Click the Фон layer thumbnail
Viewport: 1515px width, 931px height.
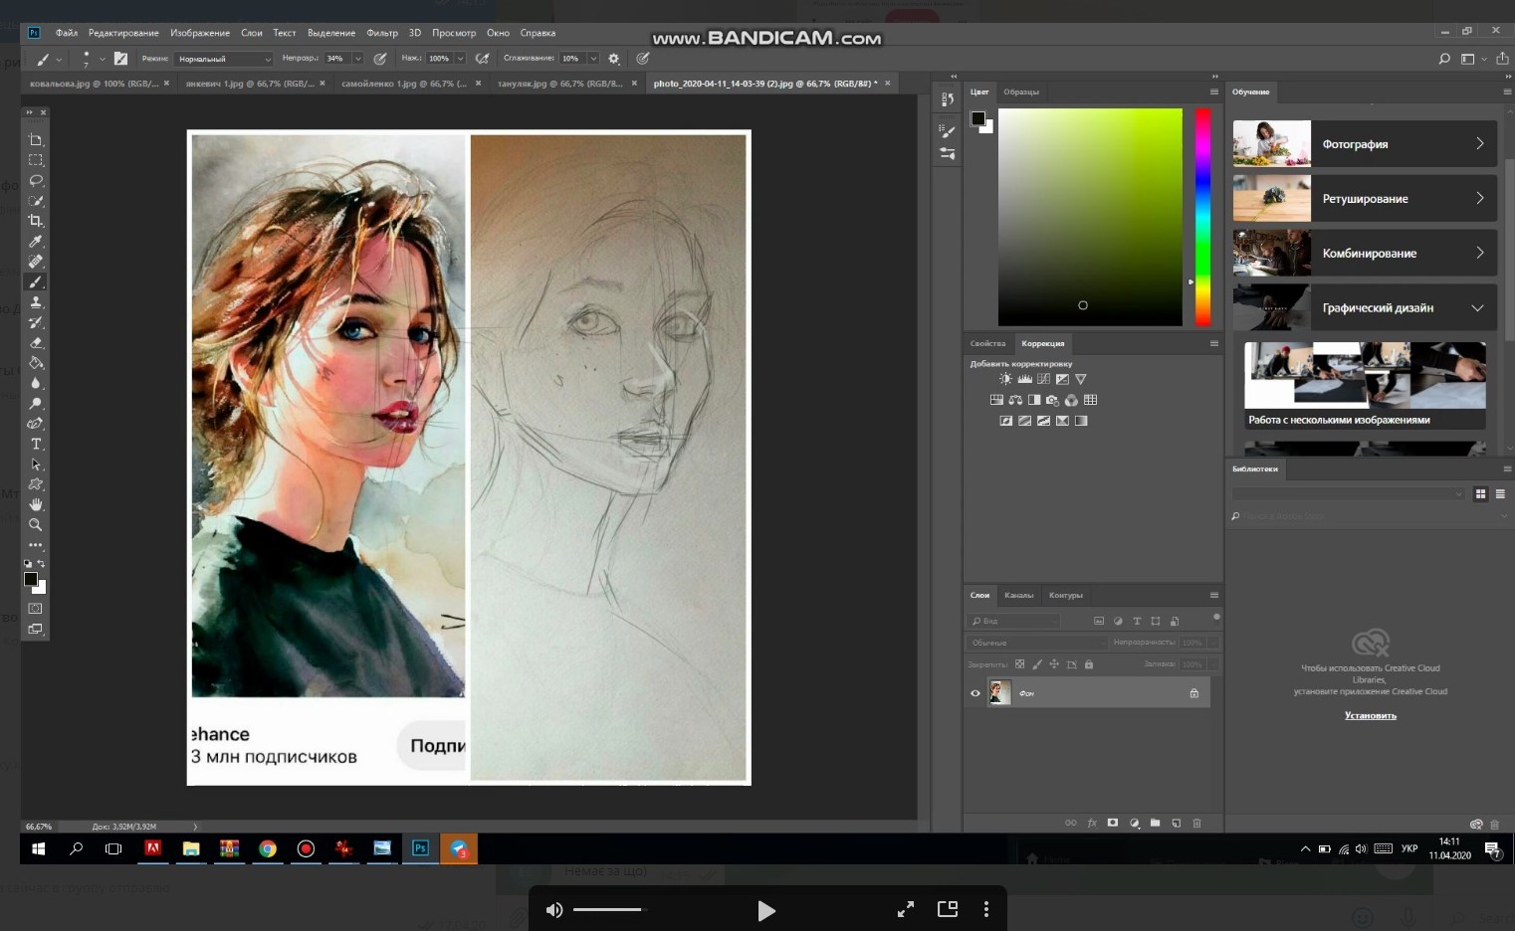[x=999, y=692]
